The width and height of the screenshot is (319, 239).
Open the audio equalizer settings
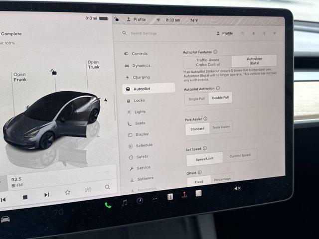88,190
